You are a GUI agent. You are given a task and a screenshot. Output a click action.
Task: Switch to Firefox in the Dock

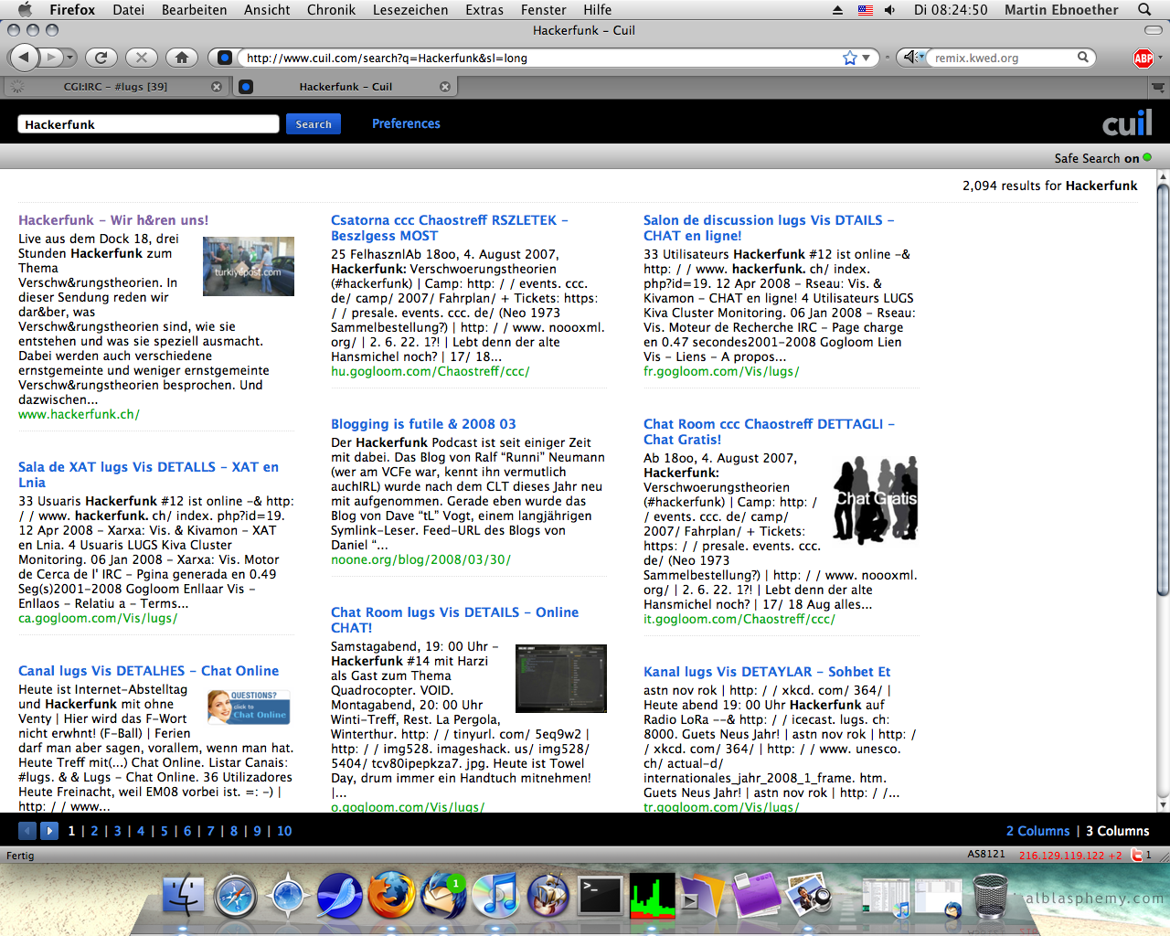[x=392, y=895]
